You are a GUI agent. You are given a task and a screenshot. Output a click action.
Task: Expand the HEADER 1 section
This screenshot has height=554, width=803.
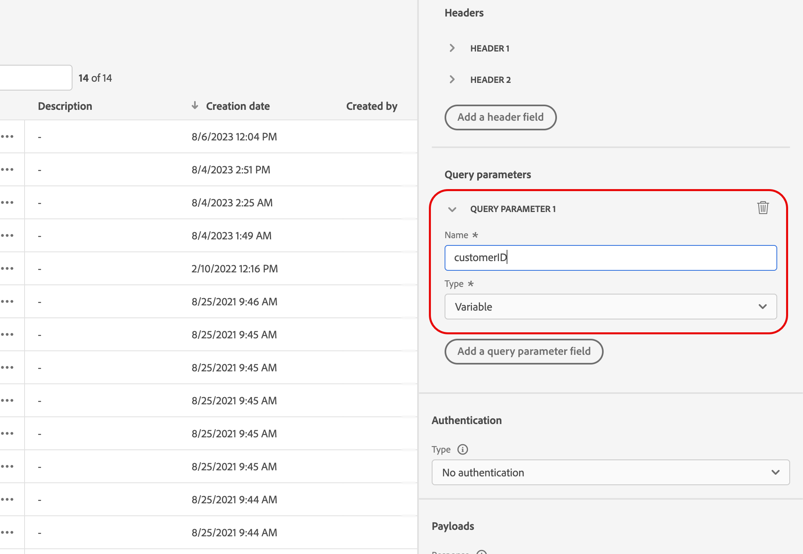452,48
